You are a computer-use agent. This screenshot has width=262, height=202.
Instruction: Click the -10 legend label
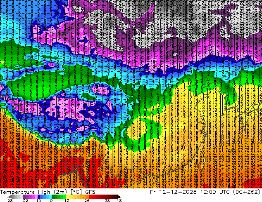[37, 200]
